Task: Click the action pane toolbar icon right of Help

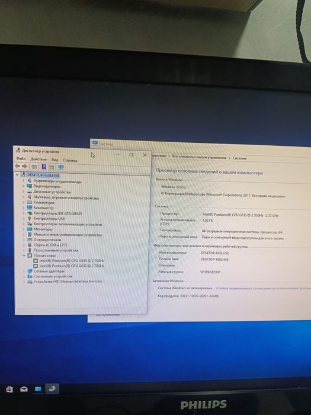Action: click(x=52, y=167)
